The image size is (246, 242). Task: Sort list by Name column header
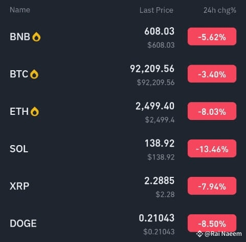click(x=20, y=10)
